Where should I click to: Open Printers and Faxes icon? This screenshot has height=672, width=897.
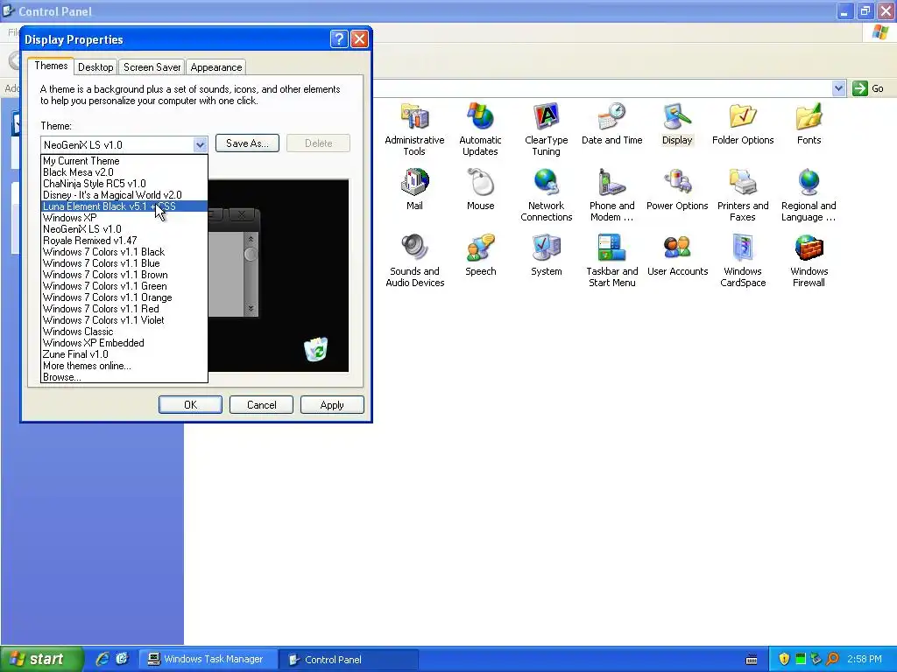(x=743, y=182)
